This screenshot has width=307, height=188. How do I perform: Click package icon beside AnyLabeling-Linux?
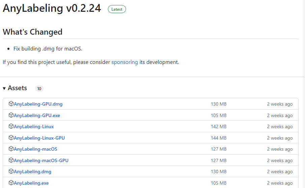point(11,126)
